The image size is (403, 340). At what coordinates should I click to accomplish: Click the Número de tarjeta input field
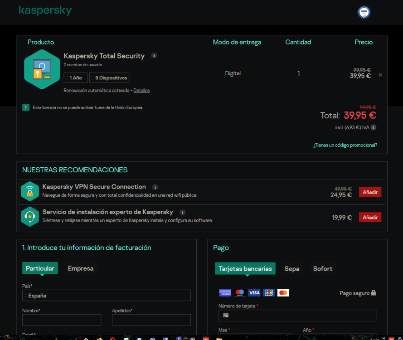pos(297,316)
